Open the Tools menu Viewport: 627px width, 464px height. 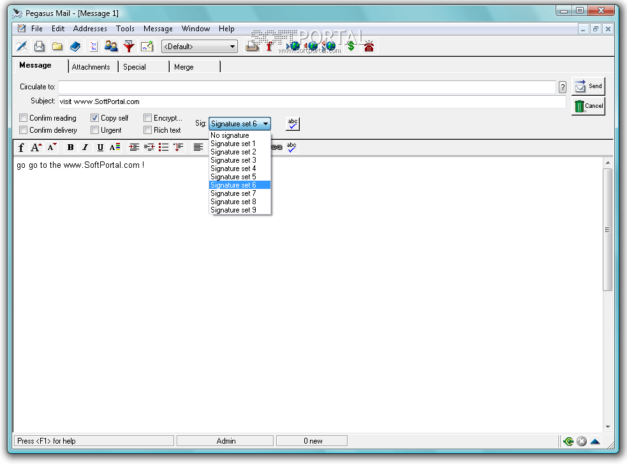click(x=125, y=29)
